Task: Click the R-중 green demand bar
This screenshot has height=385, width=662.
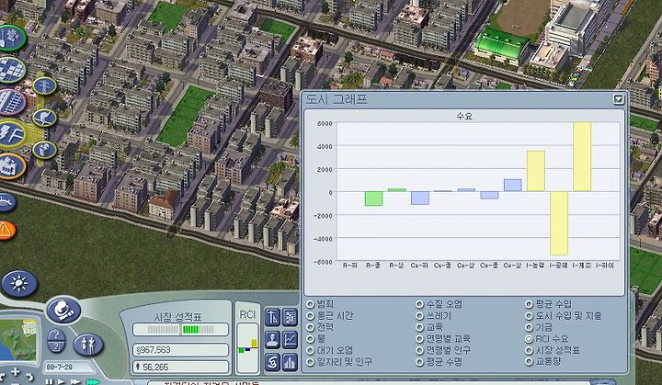Action: click(373, 198)
